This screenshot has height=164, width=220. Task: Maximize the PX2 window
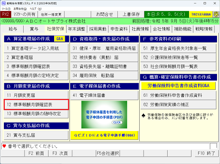(x=205, y=3)
